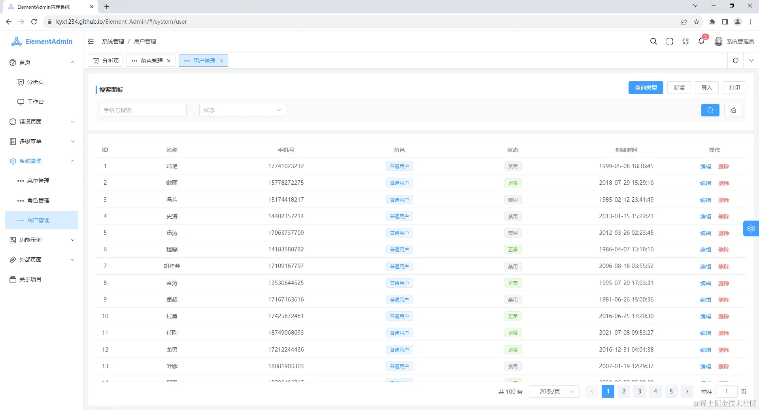Delete user 魏丽 via 删除 link
The image size is (759, 410).
[x=724, y=183]
